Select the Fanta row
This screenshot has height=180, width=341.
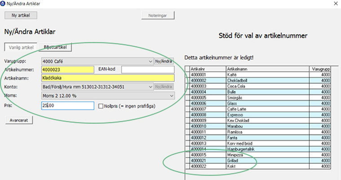coord(258,138)
